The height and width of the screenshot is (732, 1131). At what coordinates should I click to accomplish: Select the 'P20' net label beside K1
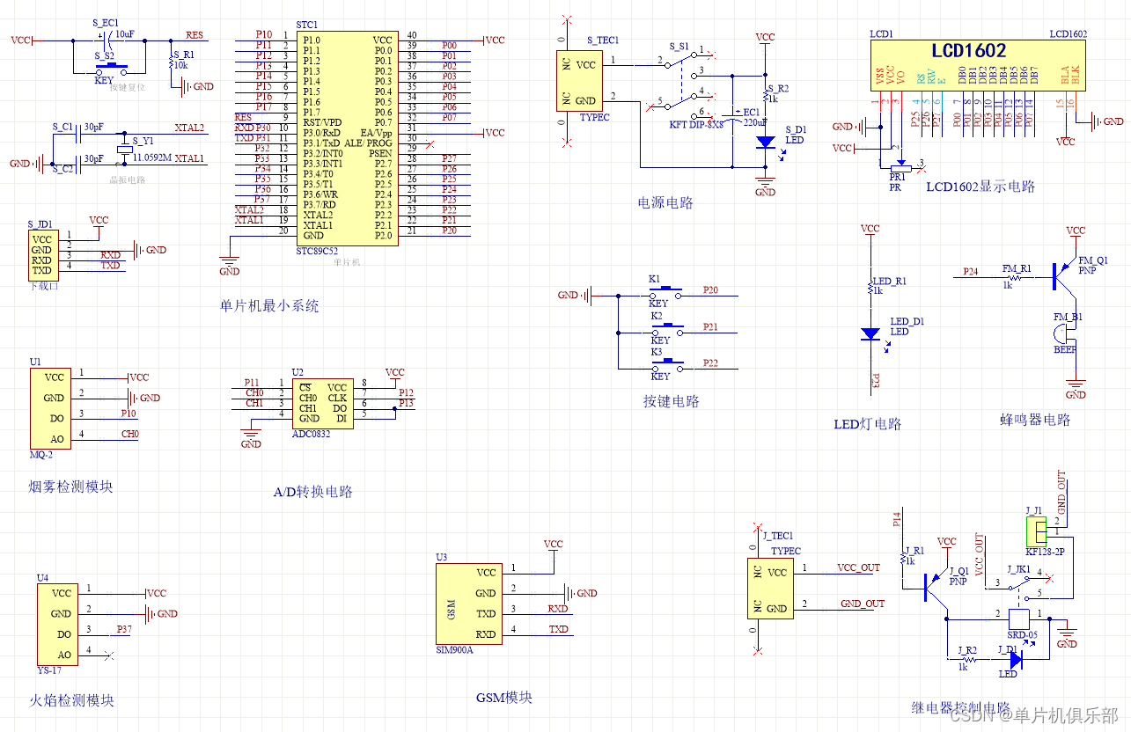point(710,289)
